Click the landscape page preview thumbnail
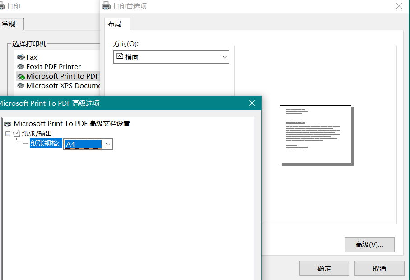Viewport: 410px width, 280px height. click(315, 134)
